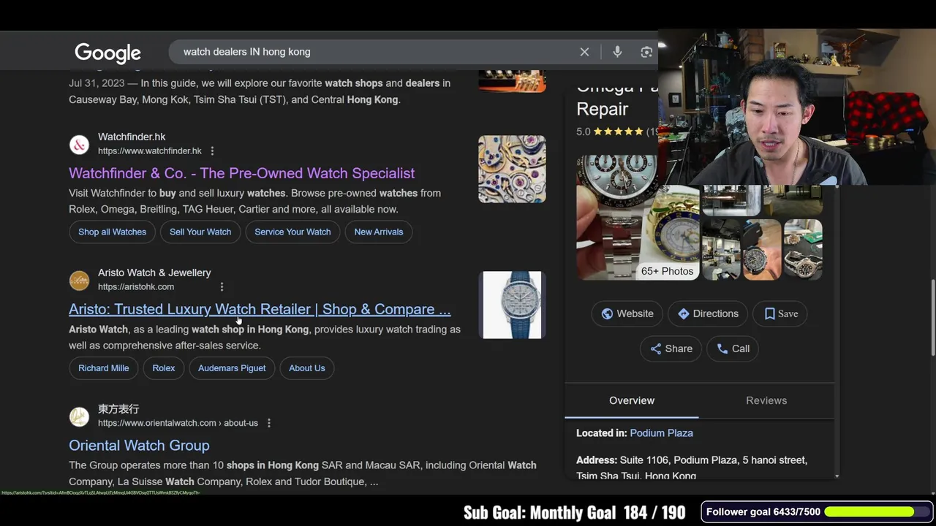
Task: Open Watchfinder & Co. Pre-Owned Watch Specialist link
Action: coord(241,173)
